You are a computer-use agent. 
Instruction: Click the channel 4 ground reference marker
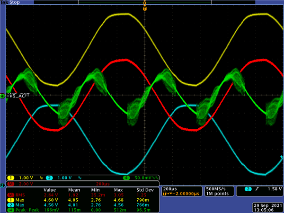click(x=2, y=97)
